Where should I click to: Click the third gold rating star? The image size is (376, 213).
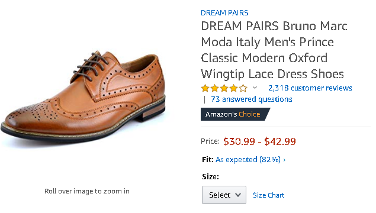(224, 88)
